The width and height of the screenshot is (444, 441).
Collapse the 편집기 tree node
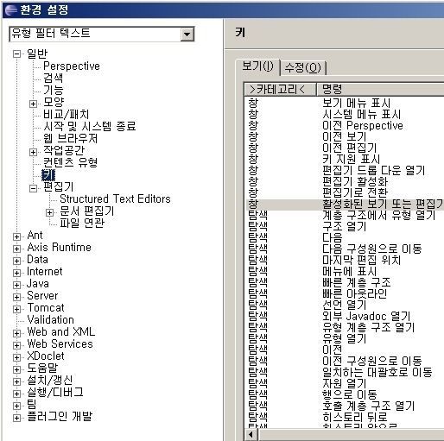tap(34, 188)
